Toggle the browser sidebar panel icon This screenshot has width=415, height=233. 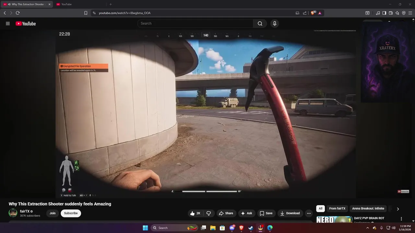pos(384,13)
